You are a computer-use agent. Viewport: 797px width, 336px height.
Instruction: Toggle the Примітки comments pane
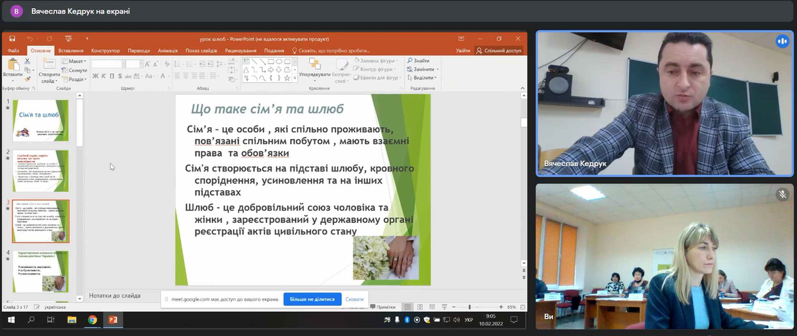coord(383,307)
